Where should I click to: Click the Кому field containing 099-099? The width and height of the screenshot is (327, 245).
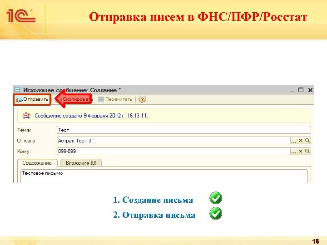click(x=173, y=151)
